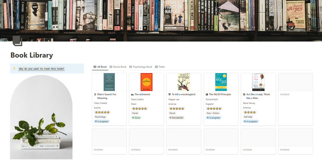Click the Not started status tag

[x=176, y=118]
